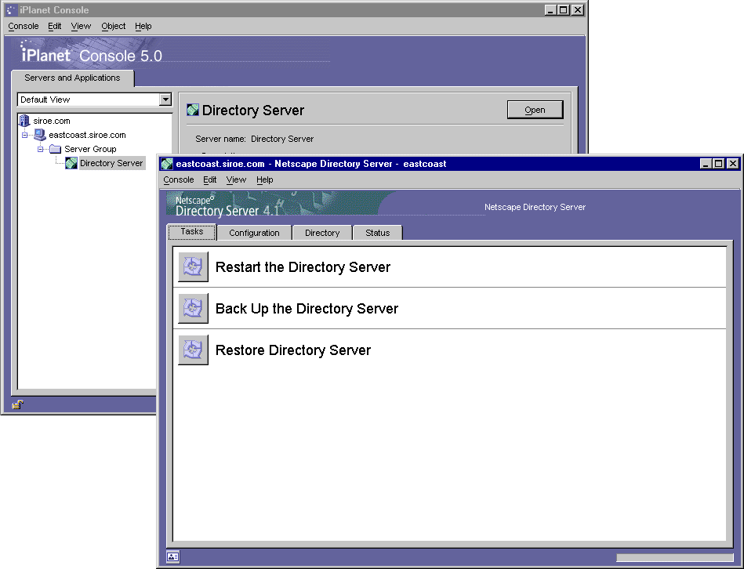Click the Restore Directory Server task icon

coord(193,350)
